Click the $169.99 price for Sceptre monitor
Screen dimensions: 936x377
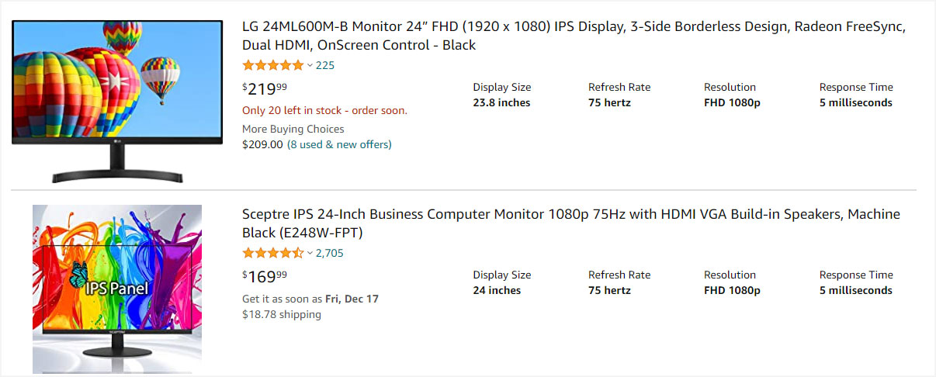pyautogui.click(x=265, y=276)
